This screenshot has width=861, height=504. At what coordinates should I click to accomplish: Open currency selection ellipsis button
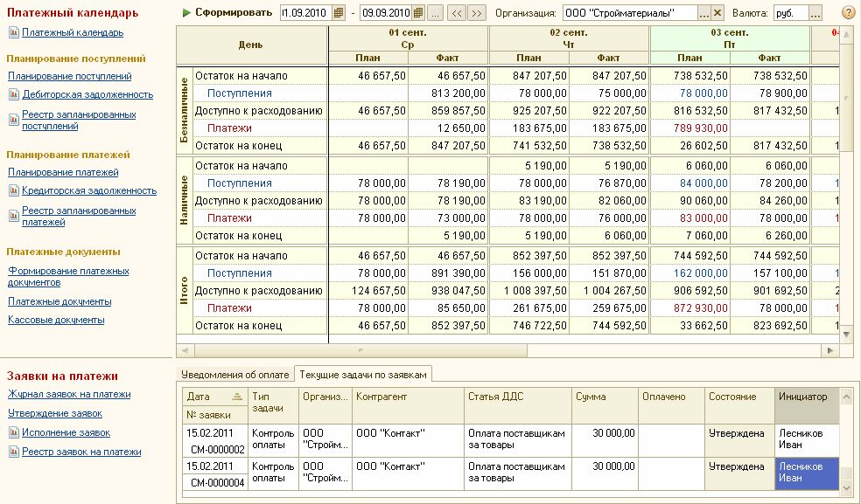pyautogui.click(x=815, y=13)
